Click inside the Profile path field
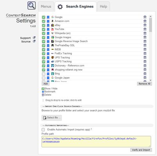Image resolution: width=157 pixels, height=156 pixels. (x=96, y=142)
